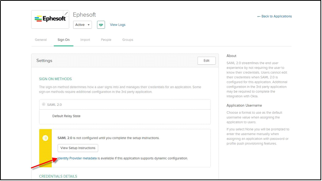Click the pencil edit-logo icon
The image size is (322, 181).
(66, 14)
